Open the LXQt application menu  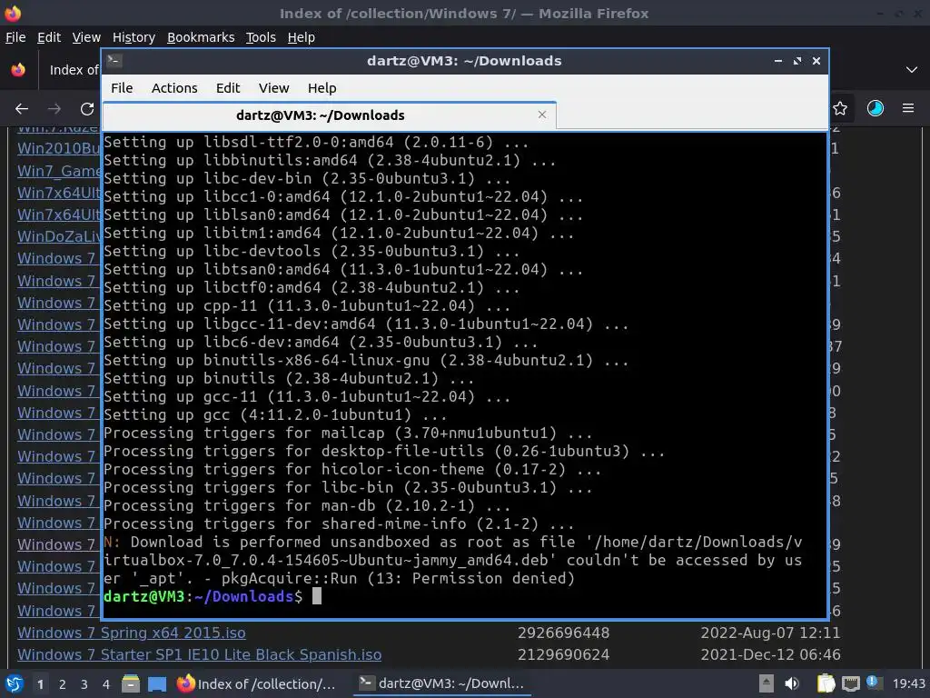15,683
